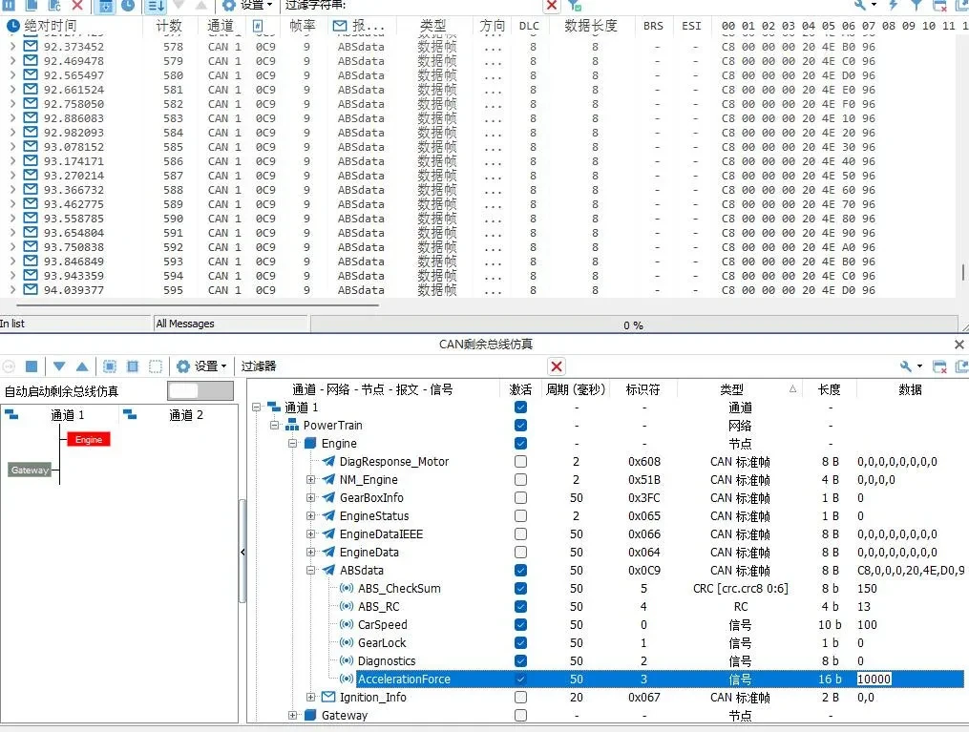
Task: Open wrench tools in simulation panel
Action: tap(906, 366)
